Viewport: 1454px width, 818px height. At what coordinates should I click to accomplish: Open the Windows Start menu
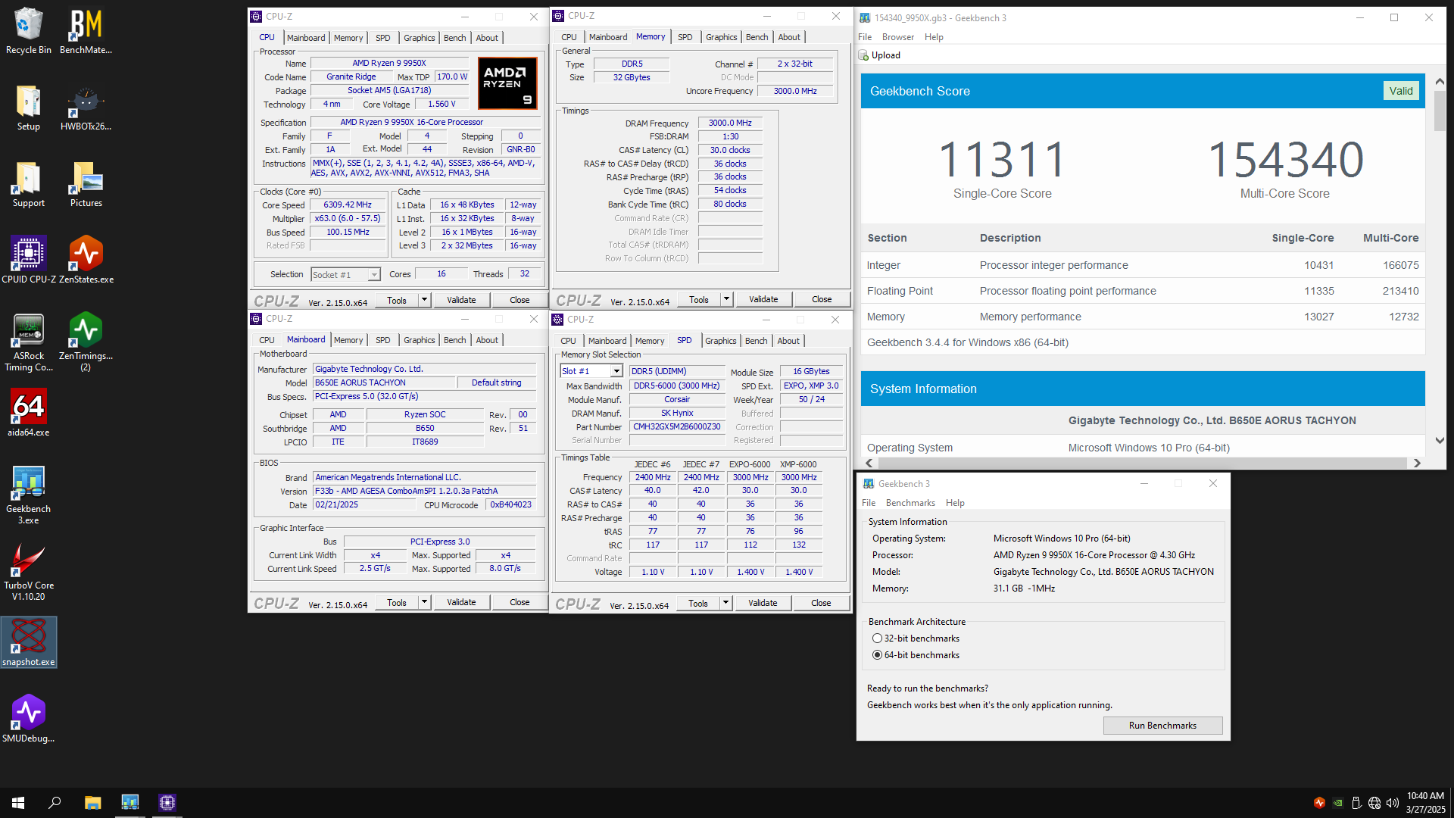(18, 803)
